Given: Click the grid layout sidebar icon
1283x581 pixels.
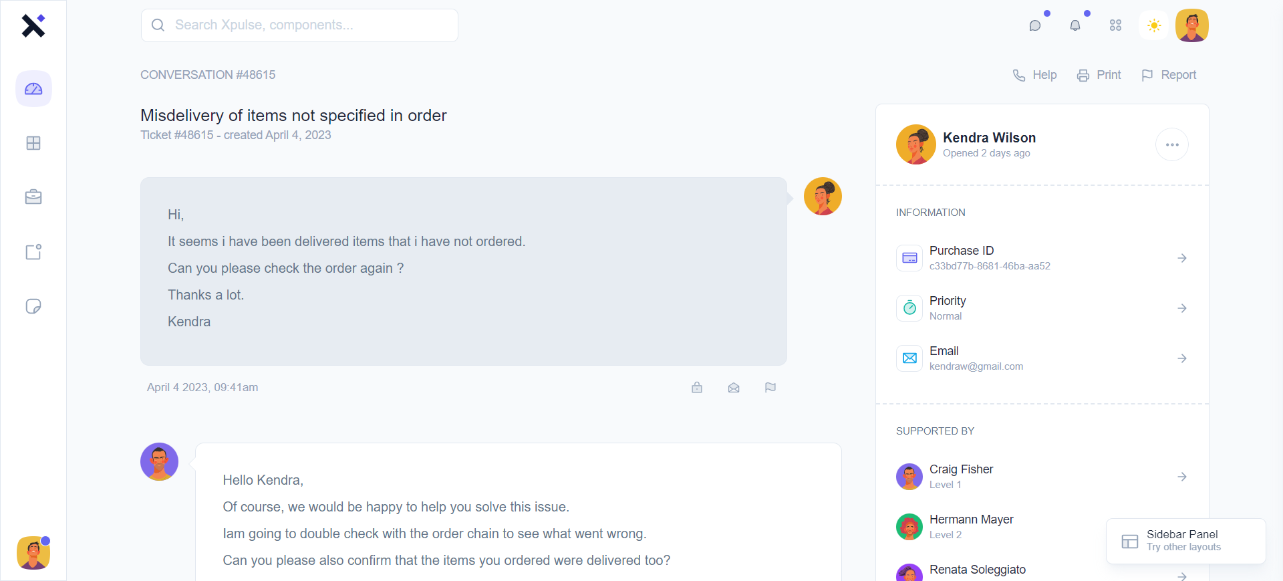Looking at the screenshot, I should (33, 143).
